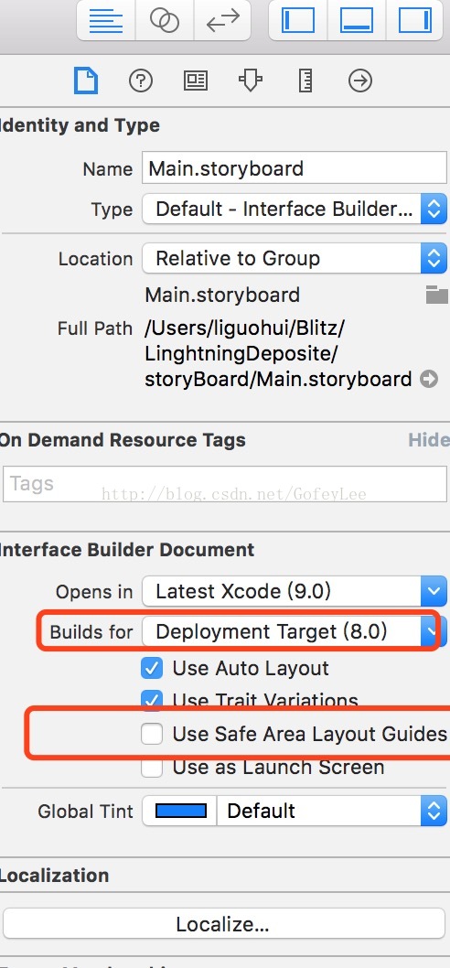This screenshot has width=450, height=968.
Task: Show the Version editor
Action: (222, 20)
